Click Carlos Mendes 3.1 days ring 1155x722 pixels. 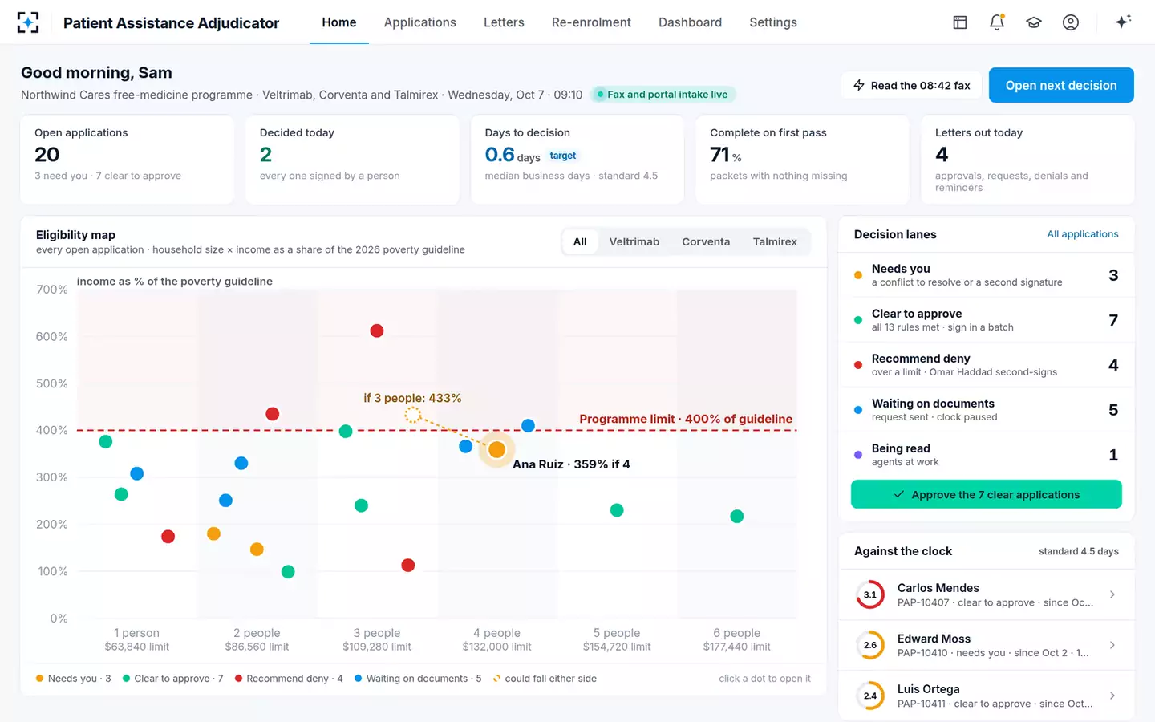[x=870, y=594]
